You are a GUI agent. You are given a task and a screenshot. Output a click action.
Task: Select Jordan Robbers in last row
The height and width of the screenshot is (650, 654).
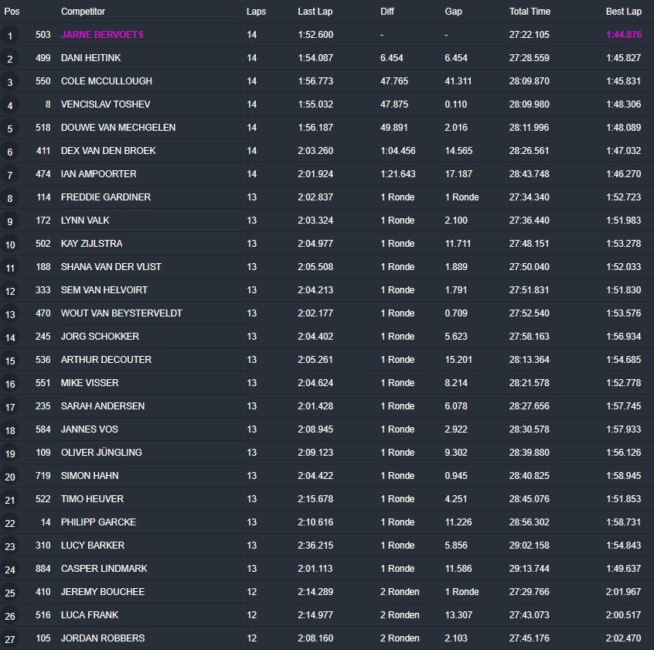[x=102, y=638]
